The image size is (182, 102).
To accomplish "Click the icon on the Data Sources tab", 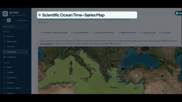I will pyautogui.click(x=41, y=33).
